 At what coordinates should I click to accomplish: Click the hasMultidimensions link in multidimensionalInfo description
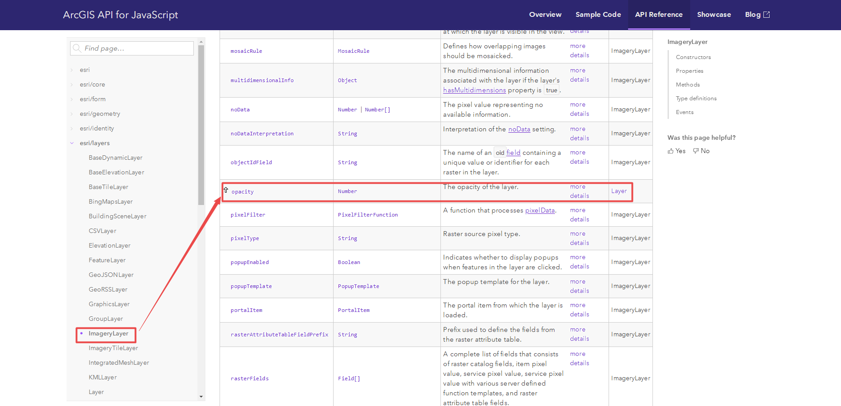tap(474, 90)
